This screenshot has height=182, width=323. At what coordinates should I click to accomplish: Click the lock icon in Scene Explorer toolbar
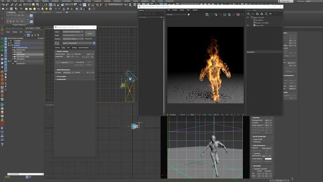(32, 35)
